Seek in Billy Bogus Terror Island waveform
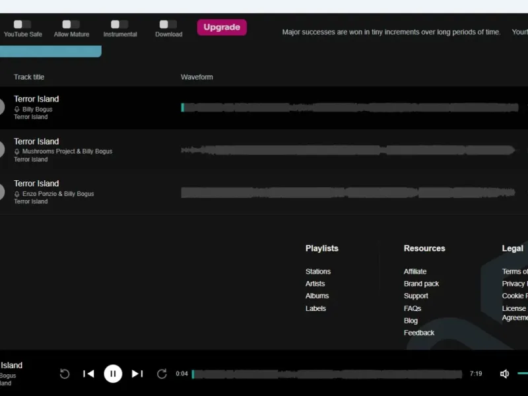The width and height of the screenshot is (528, 396). [350, 108]
